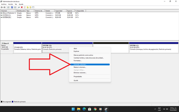Sort by the Volumen column header

[8, 11]
